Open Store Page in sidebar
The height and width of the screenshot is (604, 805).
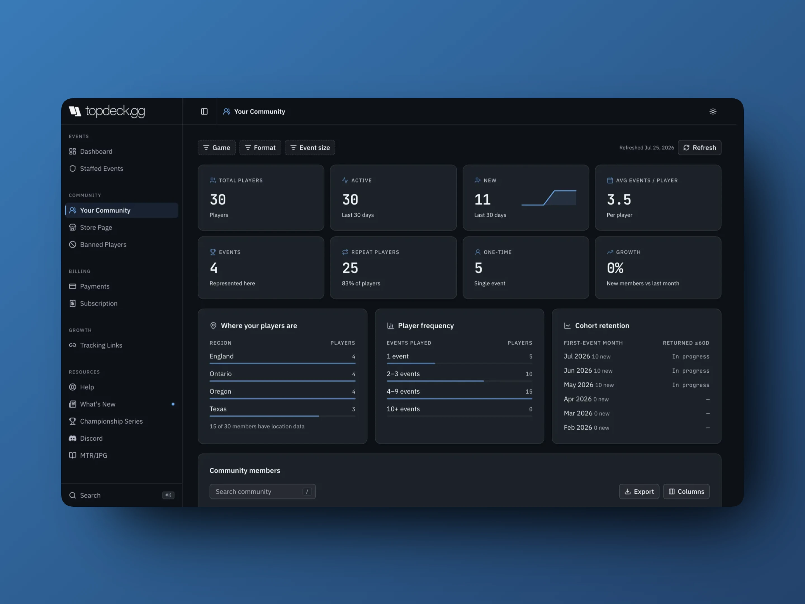[122, 227]
